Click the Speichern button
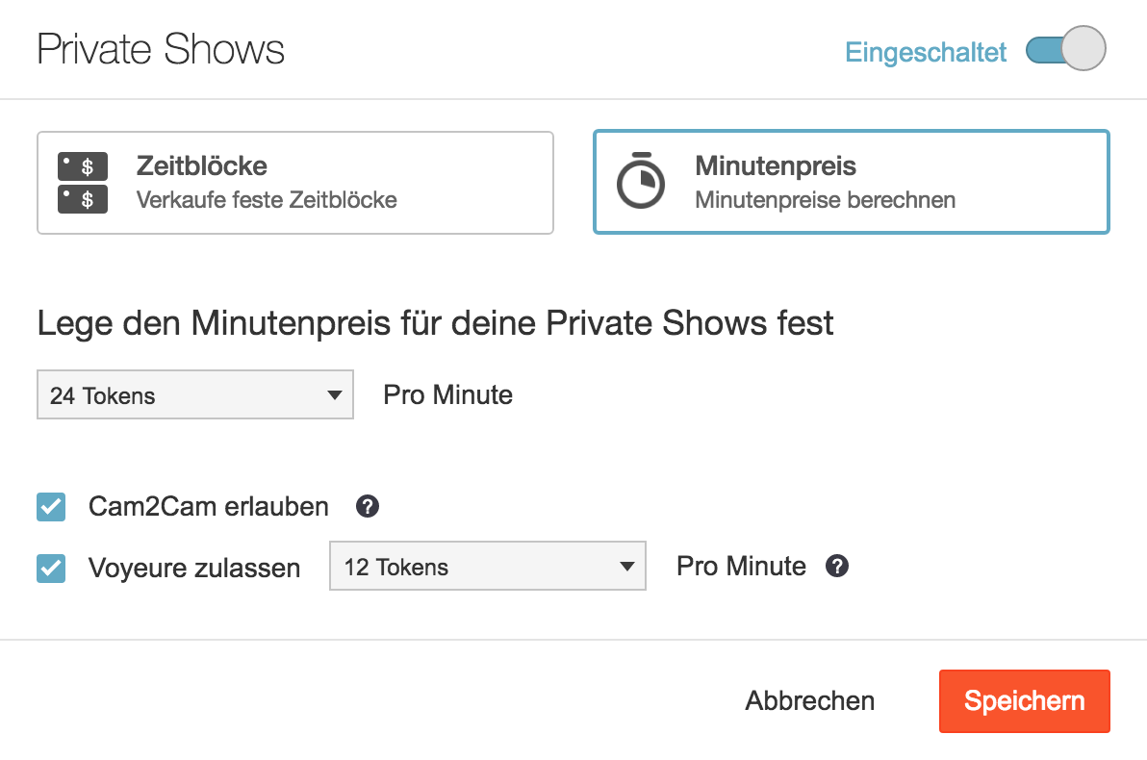1147x760 pixels. coord(1024,701)
